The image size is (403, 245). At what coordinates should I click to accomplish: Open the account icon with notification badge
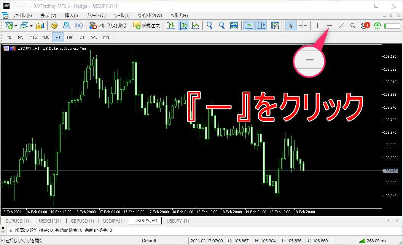[x=365, y=25]
